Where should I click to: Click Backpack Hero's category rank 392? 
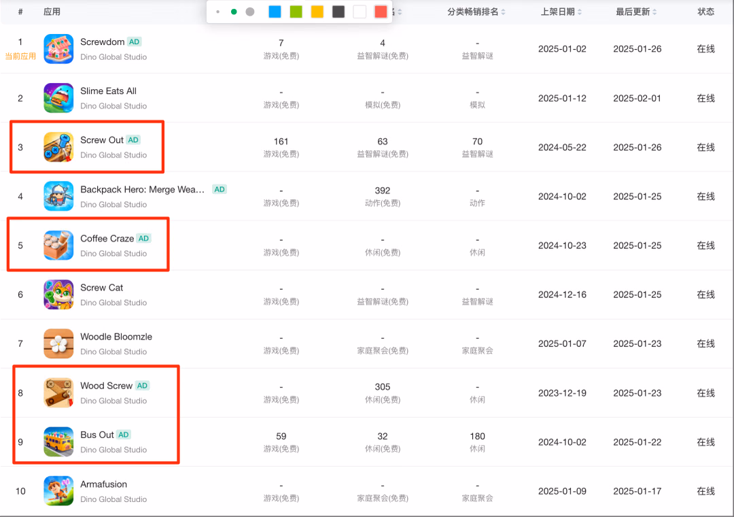[383, 190]
